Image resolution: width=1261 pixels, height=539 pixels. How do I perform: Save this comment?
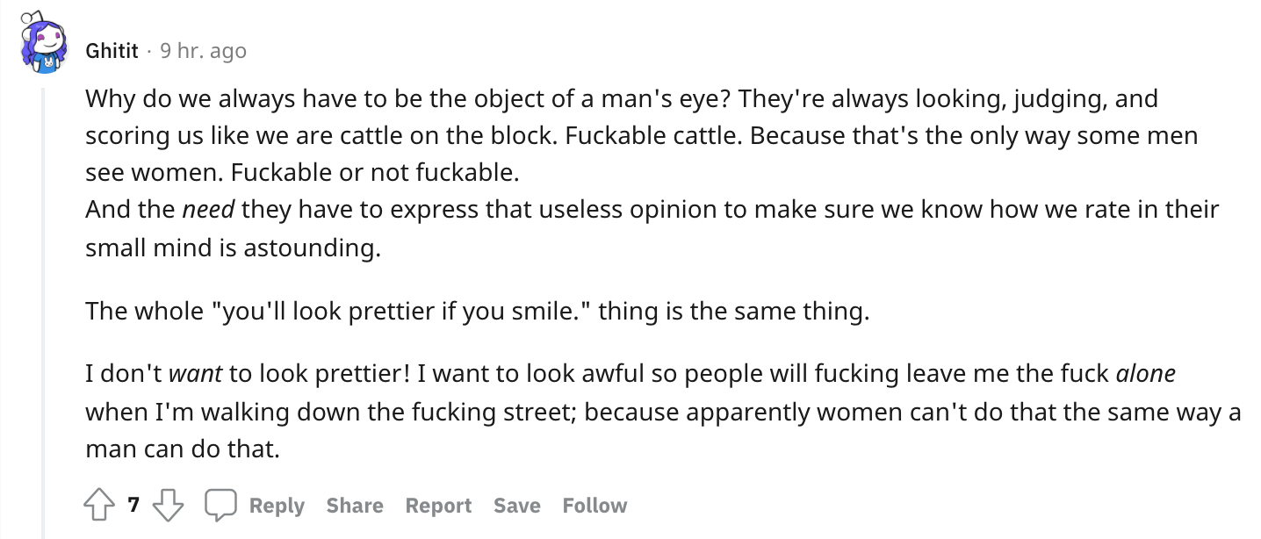pyautogui.click(x=516, y=506)
